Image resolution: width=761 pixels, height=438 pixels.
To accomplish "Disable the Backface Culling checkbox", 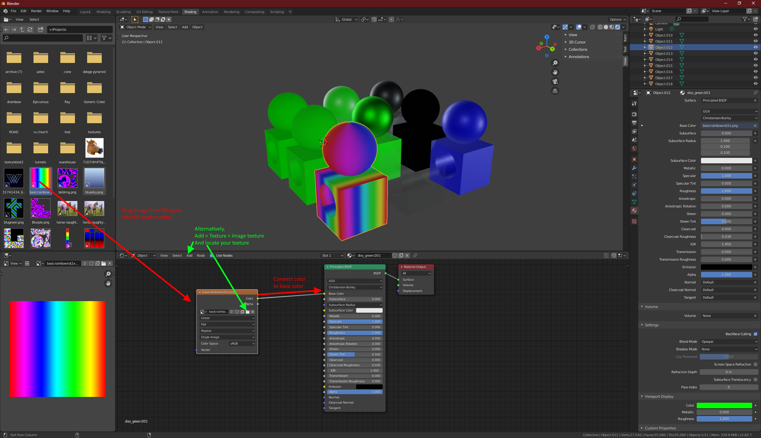I will [x=756, y=334].
